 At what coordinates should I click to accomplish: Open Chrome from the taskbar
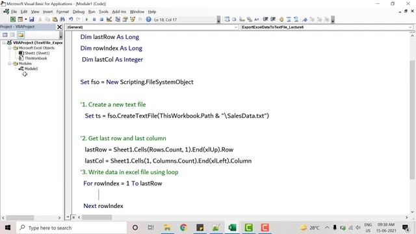tap(183, 227)
